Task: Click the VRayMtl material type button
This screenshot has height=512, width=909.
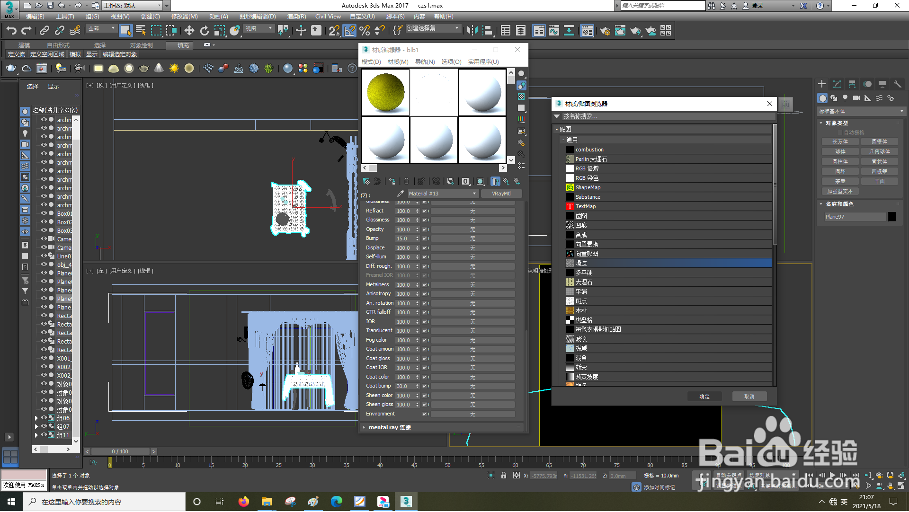Action: pyautogui.click(x=501, y=194)
